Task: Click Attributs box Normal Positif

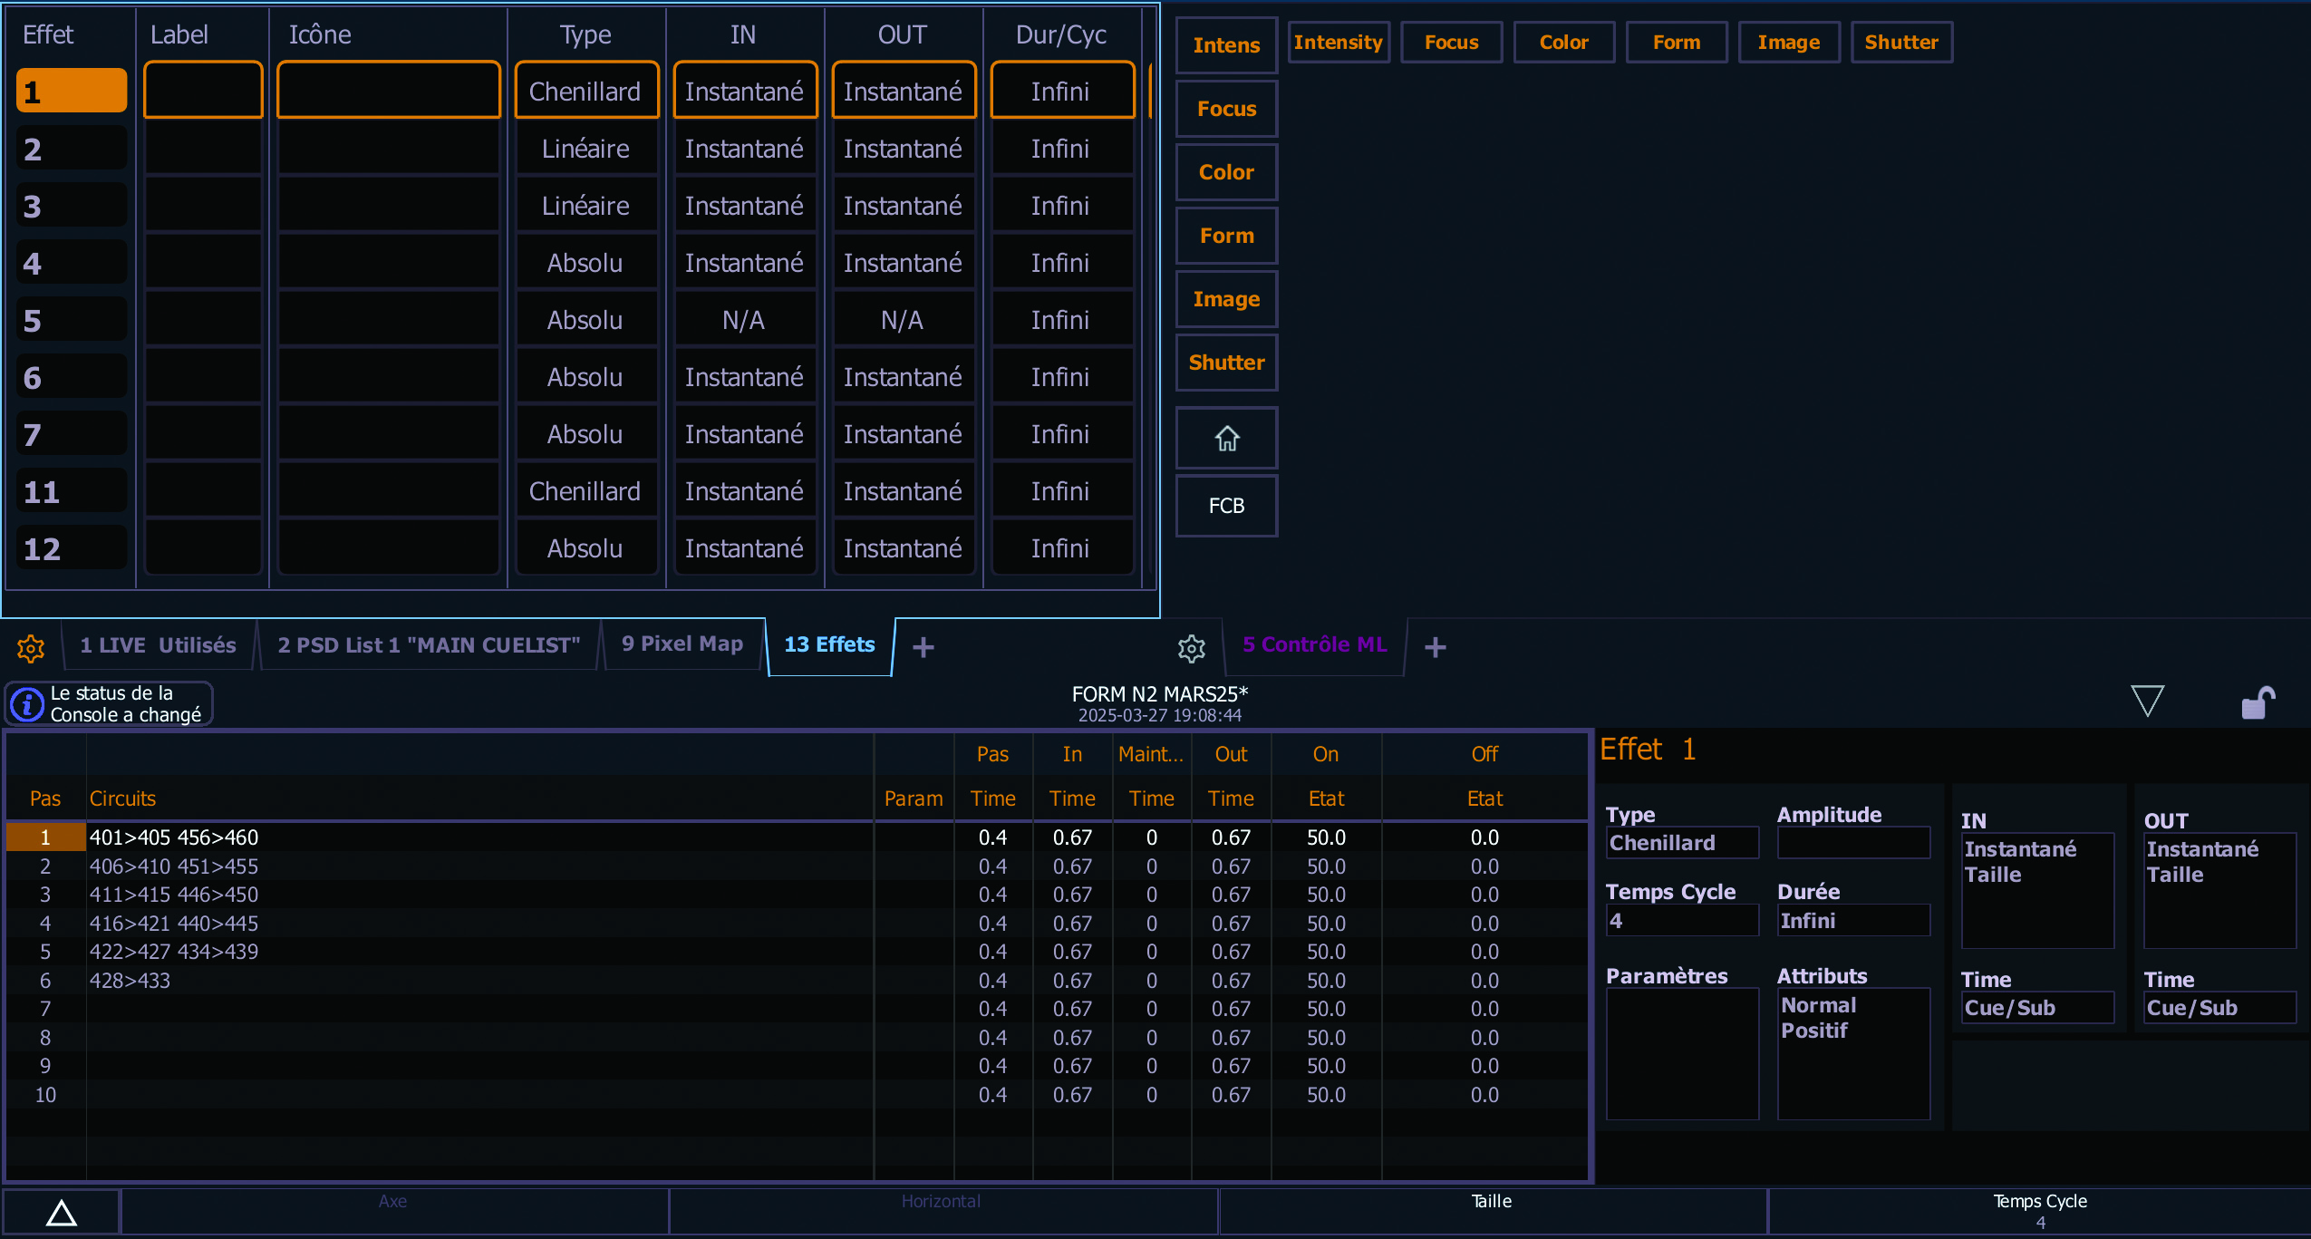Action: tap(1853, 1054)
